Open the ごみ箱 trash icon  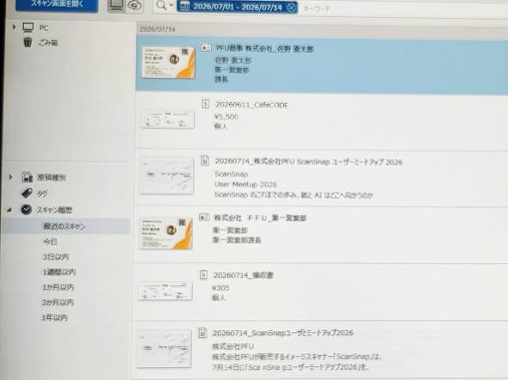pos(28,42)
